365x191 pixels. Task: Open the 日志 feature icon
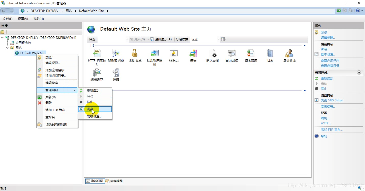pos(270,54)
